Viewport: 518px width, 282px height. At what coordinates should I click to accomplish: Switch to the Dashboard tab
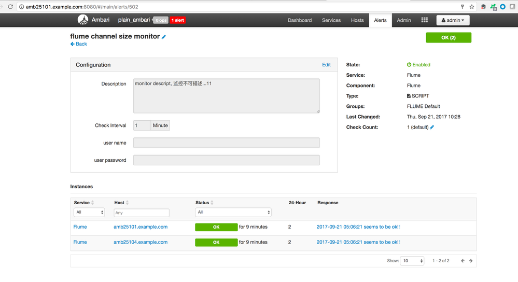coord(300,20)
